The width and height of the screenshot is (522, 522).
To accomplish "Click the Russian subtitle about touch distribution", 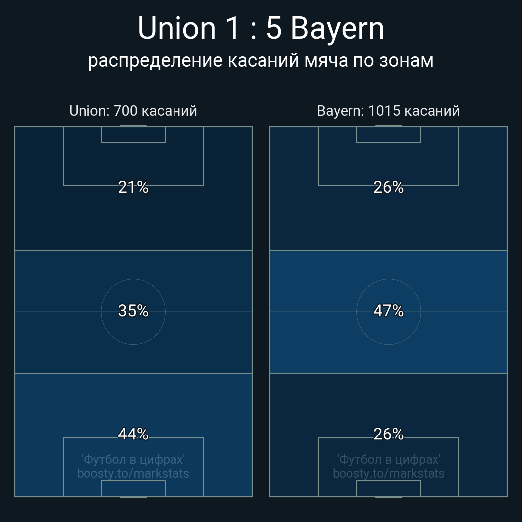I will pos(261,61).
